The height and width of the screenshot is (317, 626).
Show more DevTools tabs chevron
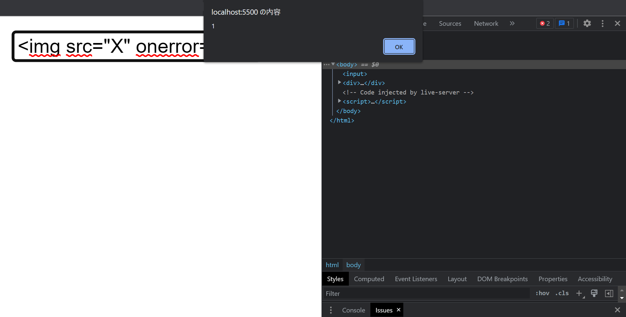[512, 23]
